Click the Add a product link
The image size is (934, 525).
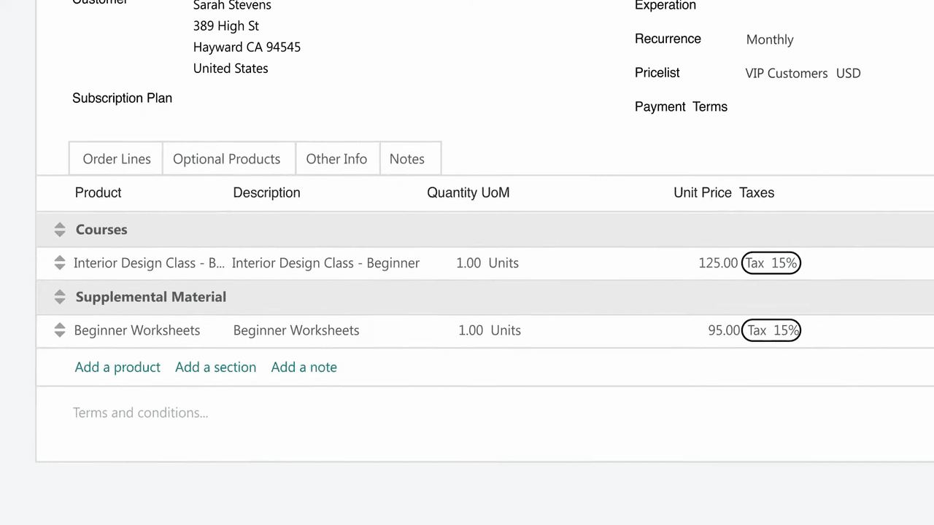pyautogui.click(x=117, y=367)
